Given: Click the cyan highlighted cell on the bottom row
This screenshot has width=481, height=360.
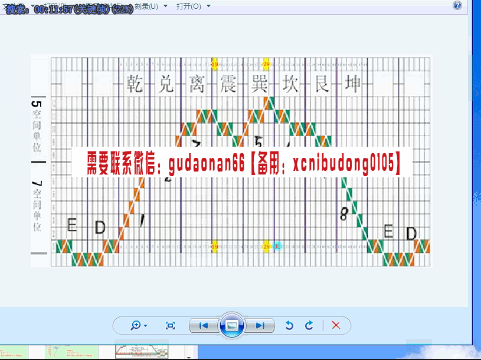Looking at the screenshot, I should (x=277, y=246).
